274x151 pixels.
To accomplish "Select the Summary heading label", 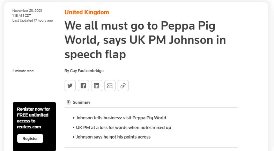I will pos(81,102).
